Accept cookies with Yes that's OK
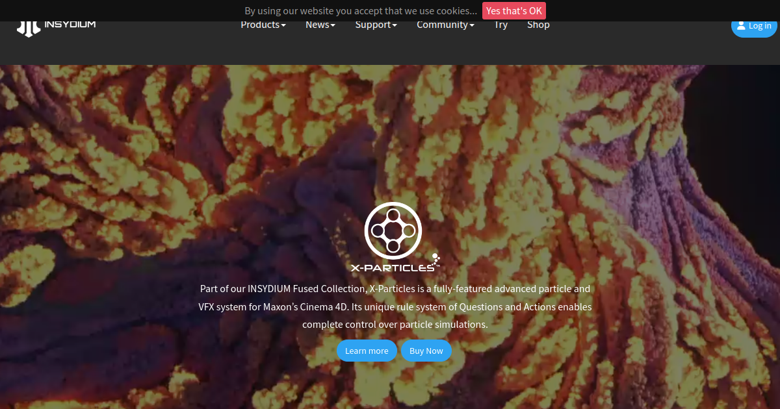780x409 pixels. point(514,11)
